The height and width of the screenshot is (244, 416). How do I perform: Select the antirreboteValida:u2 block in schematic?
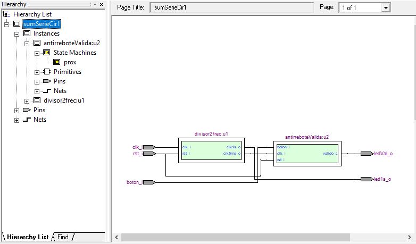(307, 153)
